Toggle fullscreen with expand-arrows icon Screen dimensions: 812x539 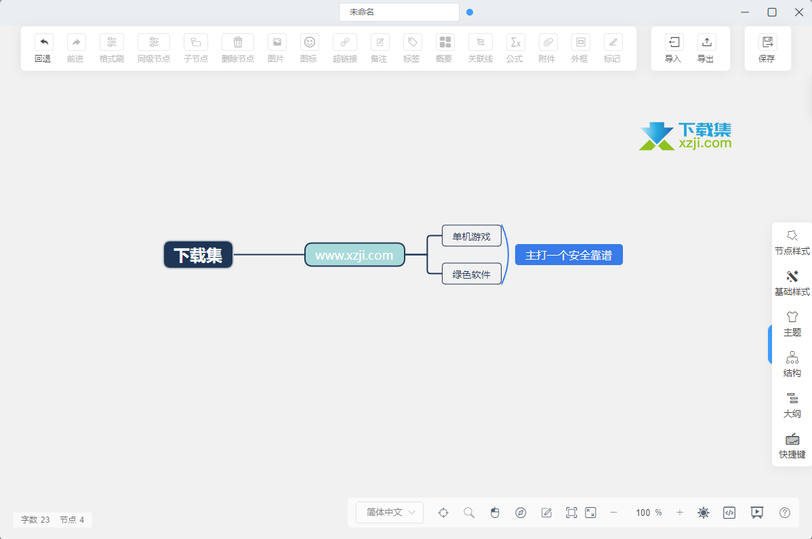coord(590,513)
